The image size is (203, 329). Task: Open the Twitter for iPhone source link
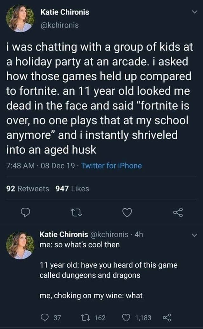(111, 165)
